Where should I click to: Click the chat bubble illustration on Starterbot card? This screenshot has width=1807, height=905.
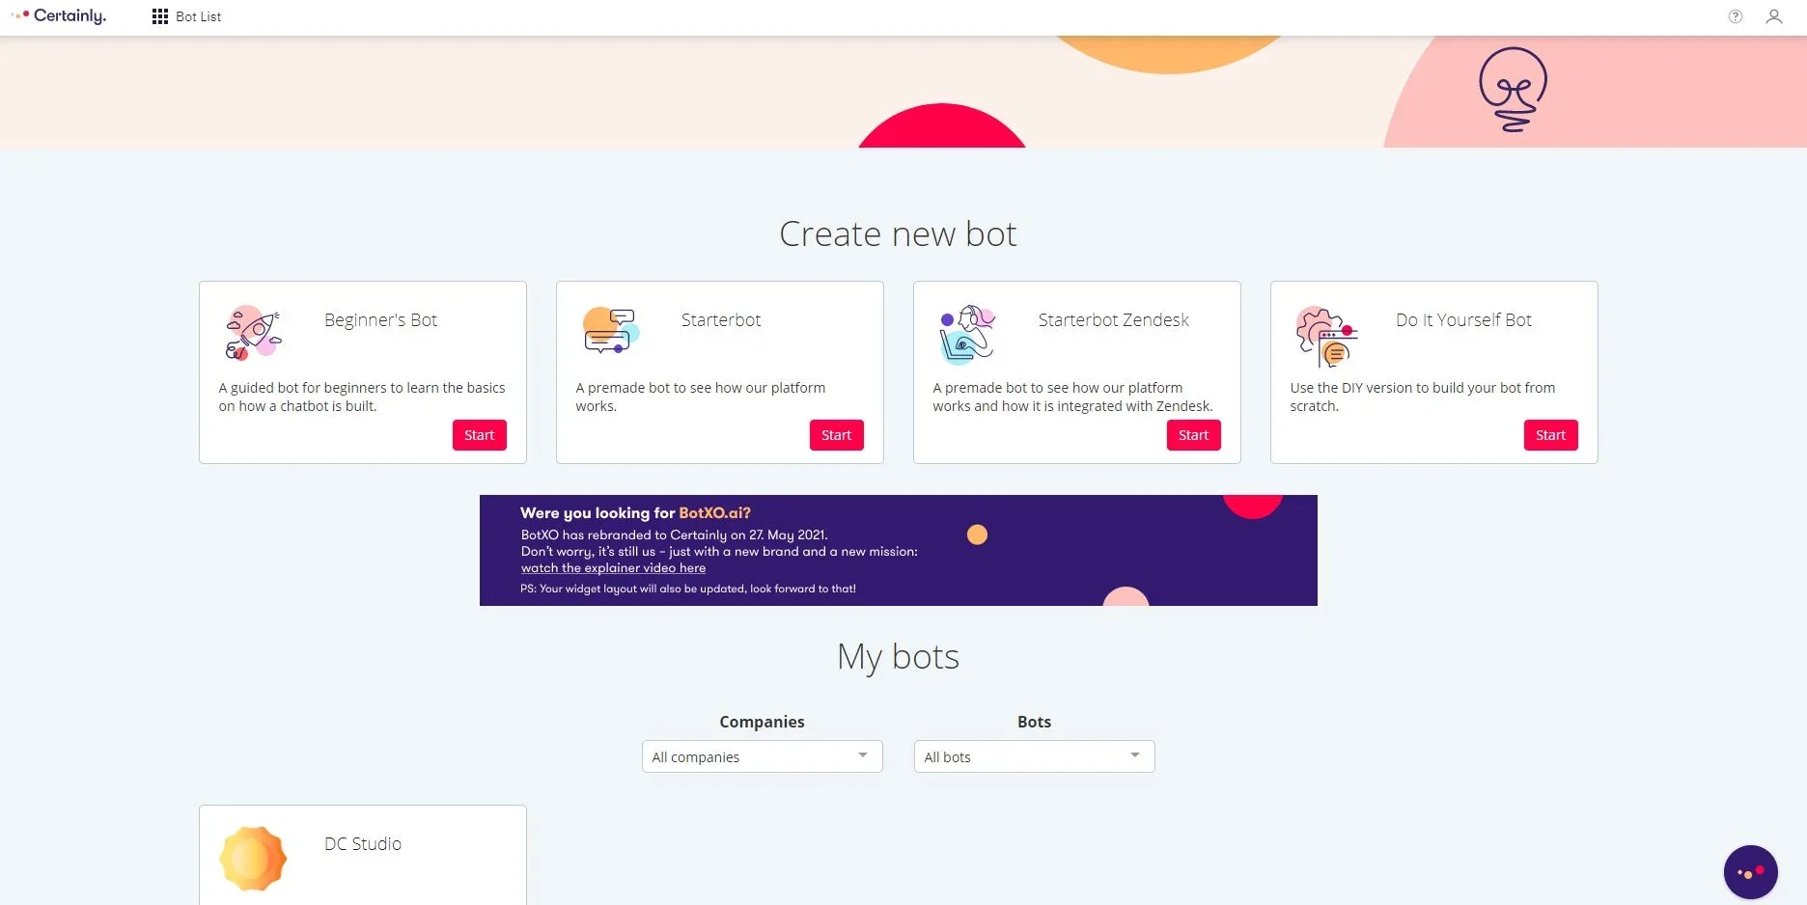(609, 333)
